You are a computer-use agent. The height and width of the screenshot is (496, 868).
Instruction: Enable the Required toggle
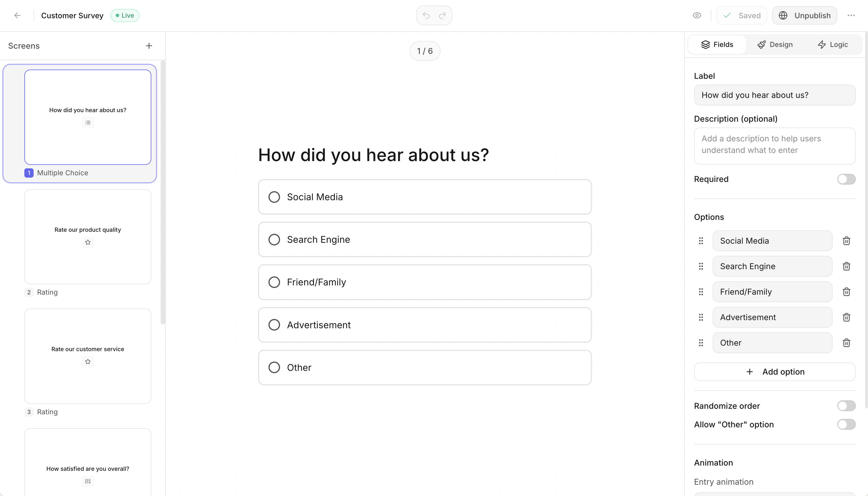coord(846,179)
